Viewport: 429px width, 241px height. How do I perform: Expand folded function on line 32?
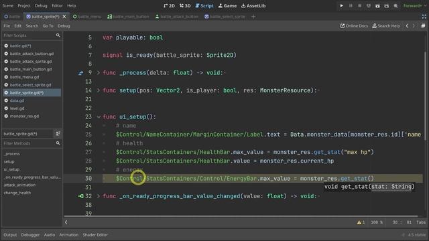point(99,196)
